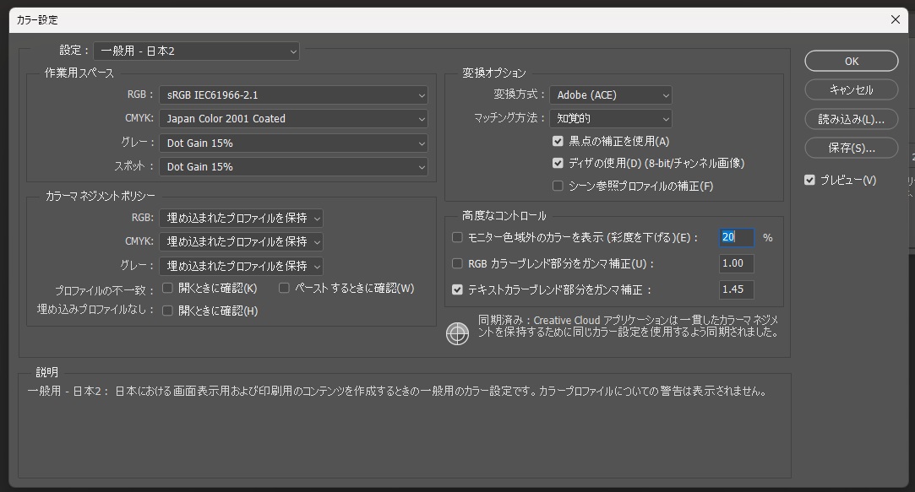This screenshot has height=492, width=915.
Task: Click the OK button
Action: [852, 62]
